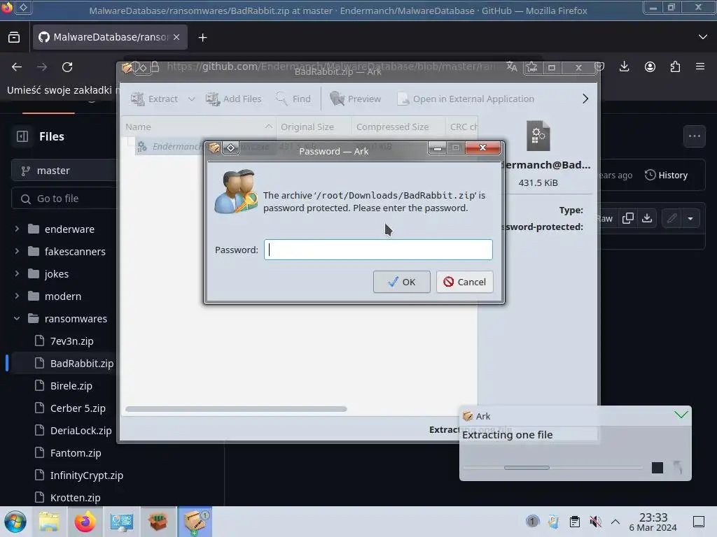Screen dimensions: 717x537
Task: Open Firefox account icon
Action: click(x=650, y=66)
